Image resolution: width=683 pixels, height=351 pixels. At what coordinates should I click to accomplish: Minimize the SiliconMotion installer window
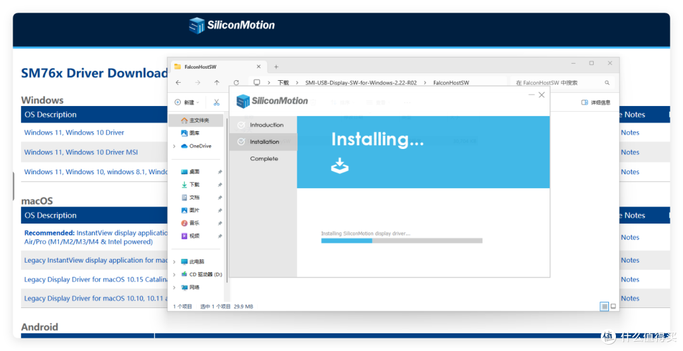point(531,95)
